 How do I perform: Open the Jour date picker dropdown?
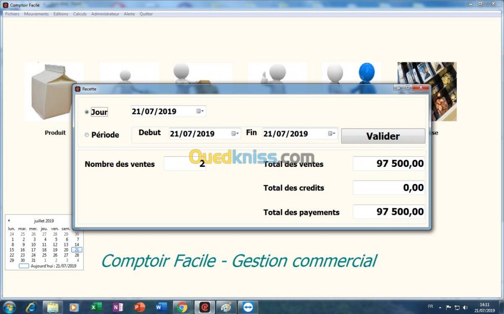200,111
